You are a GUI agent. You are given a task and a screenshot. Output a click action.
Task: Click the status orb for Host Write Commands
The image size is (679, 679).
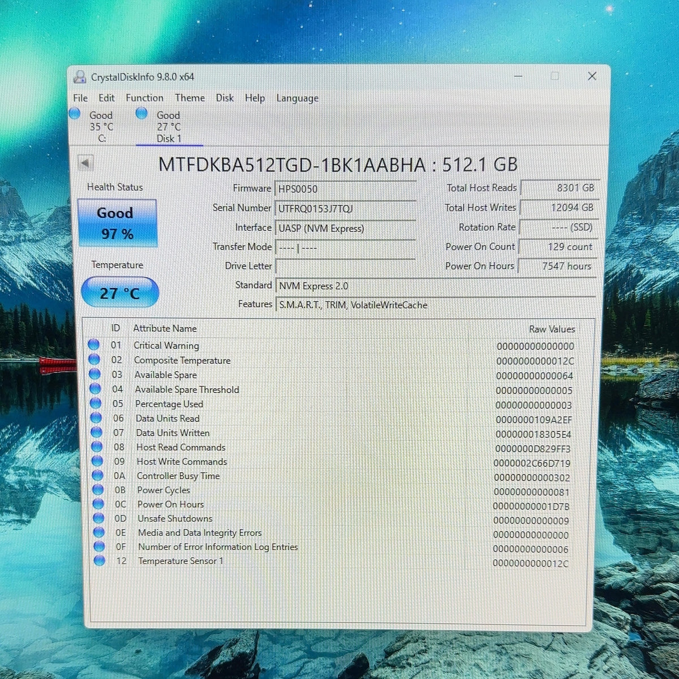tap(97, 461)
